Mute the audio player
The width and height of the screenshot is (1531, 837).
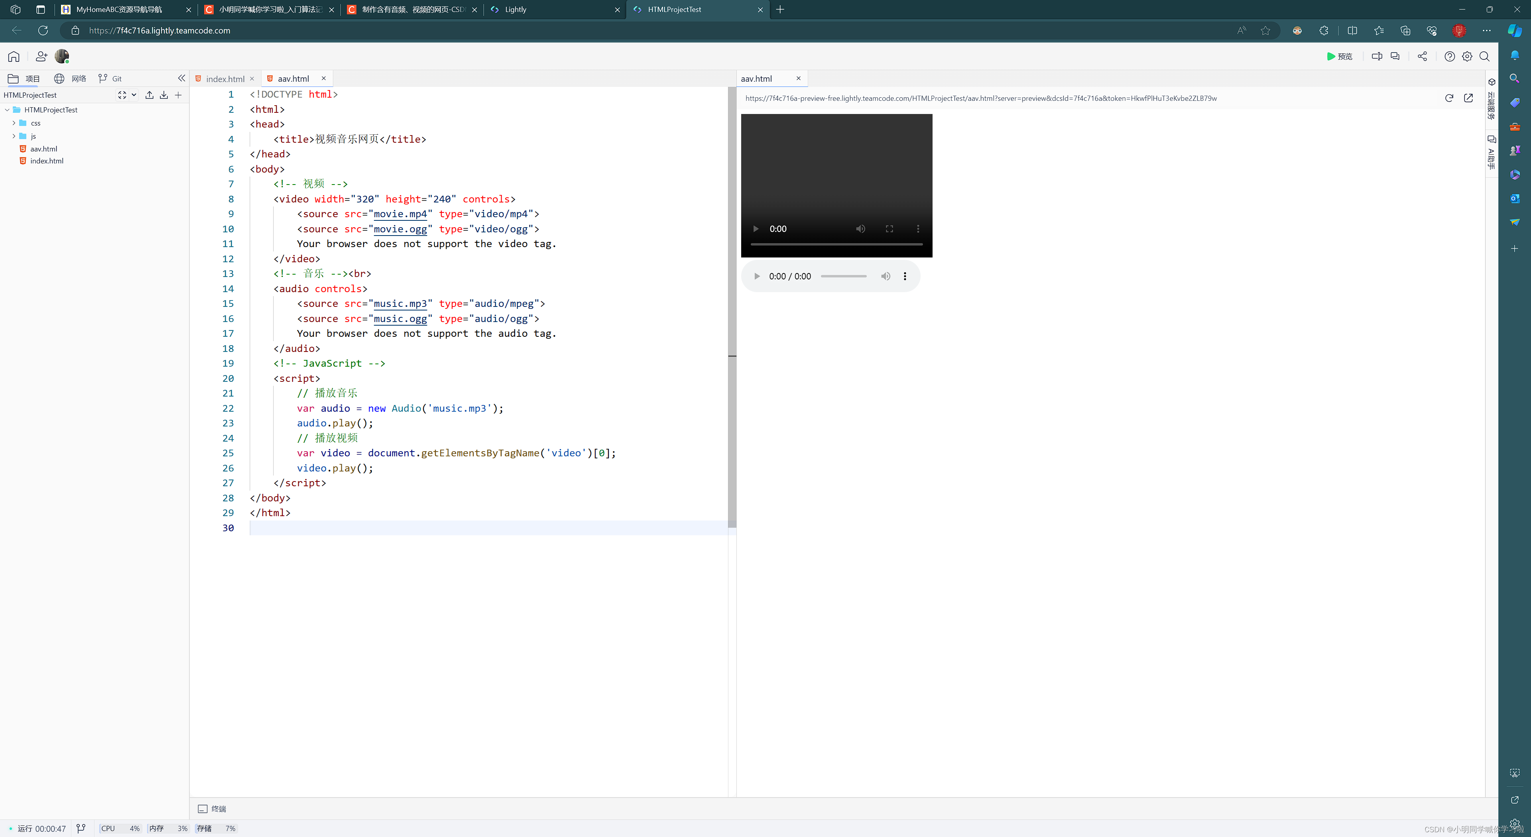[x=886, y=276]
